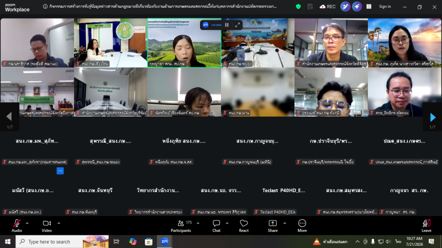Click the microphone icon in system tray
Image resolution: width=442 pixels, height=248 pixels.
click(372, 241)
